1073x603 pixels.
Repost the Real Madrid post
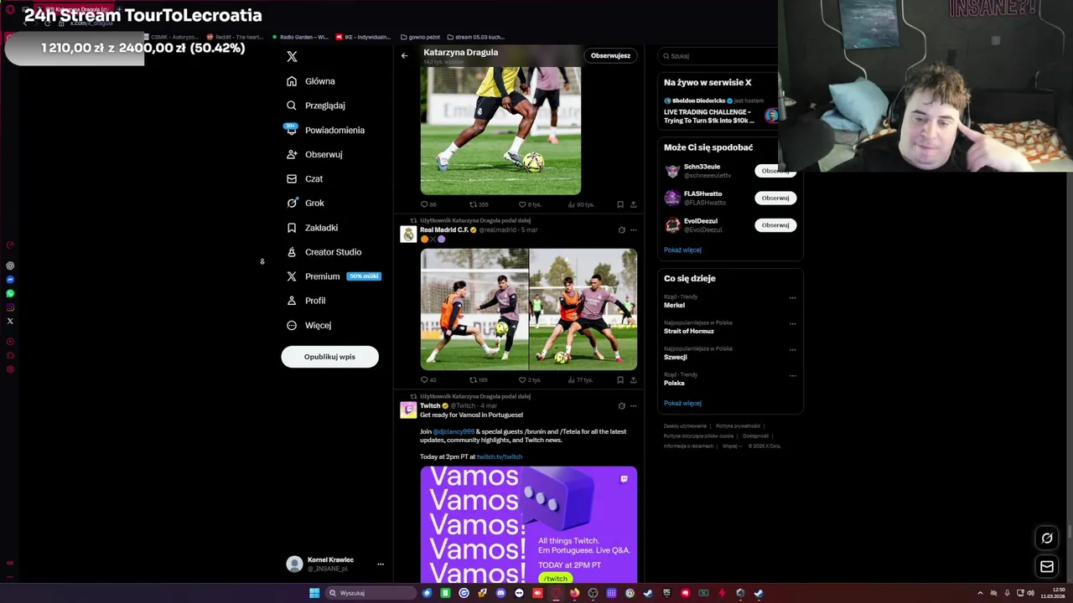(x=478, y=380)
